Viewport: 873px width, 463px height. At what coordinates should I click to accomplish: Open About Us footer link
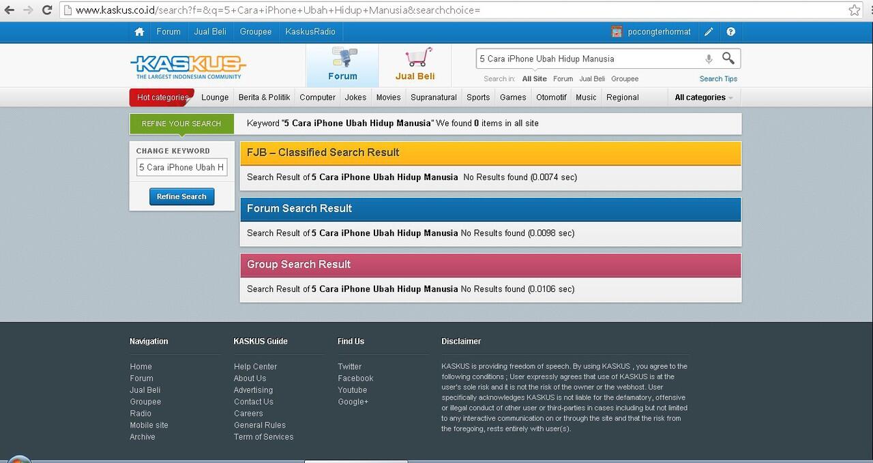coord(250,378)
